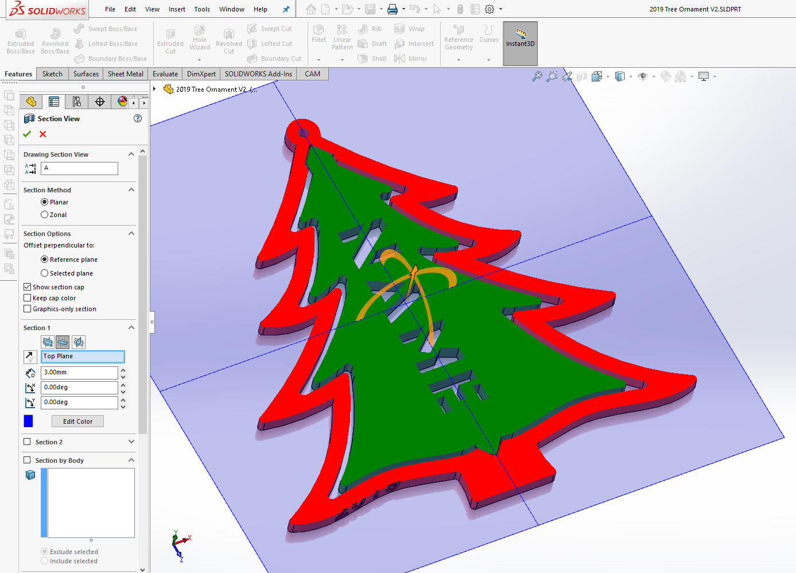796x573 pixels.
Task: Select the Zonal section method
Action: pyautogui.click(x=45, y=215)
